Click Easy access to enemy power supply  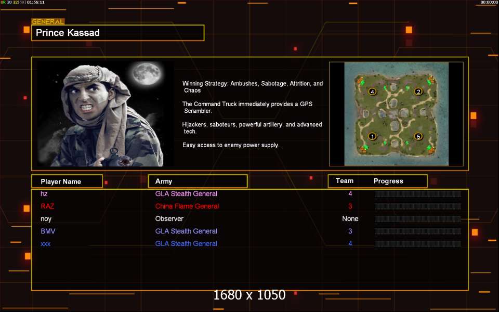231,145
